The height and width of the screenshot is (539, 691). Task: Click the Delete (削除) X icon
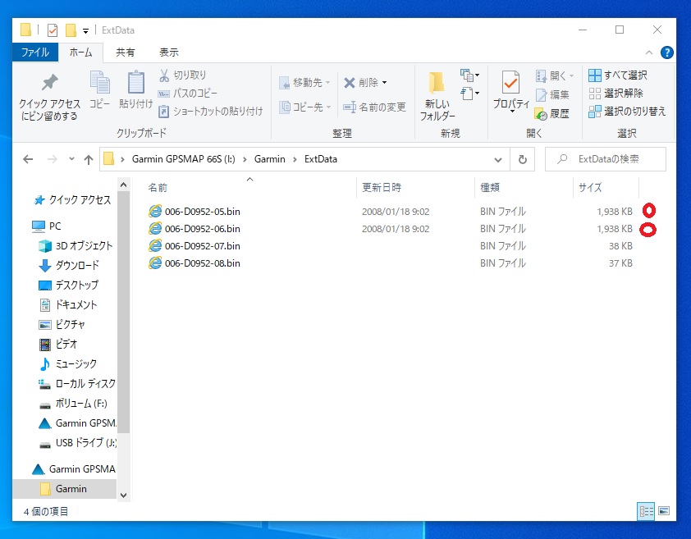tap(350, 83)
